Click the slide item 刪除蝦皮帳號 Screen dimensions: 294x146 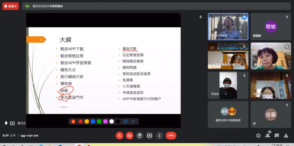[x=133, y=61]
